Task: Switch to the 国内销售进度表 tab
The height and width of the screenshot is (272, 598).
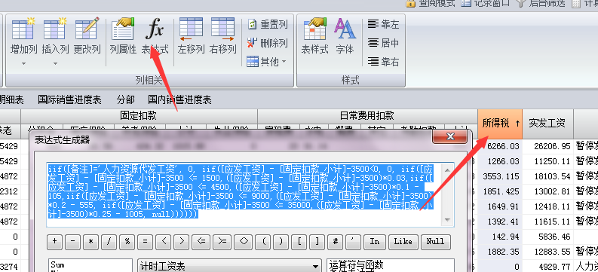Action: [x=179, y=99]
